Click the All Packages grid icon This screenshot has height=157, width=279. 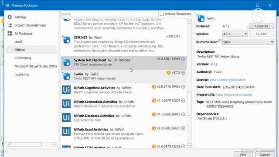(x=10, y=34)
